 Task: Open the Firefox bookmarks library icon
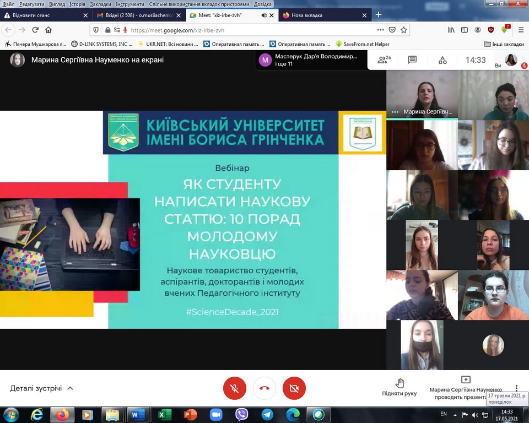coord(451,30)
